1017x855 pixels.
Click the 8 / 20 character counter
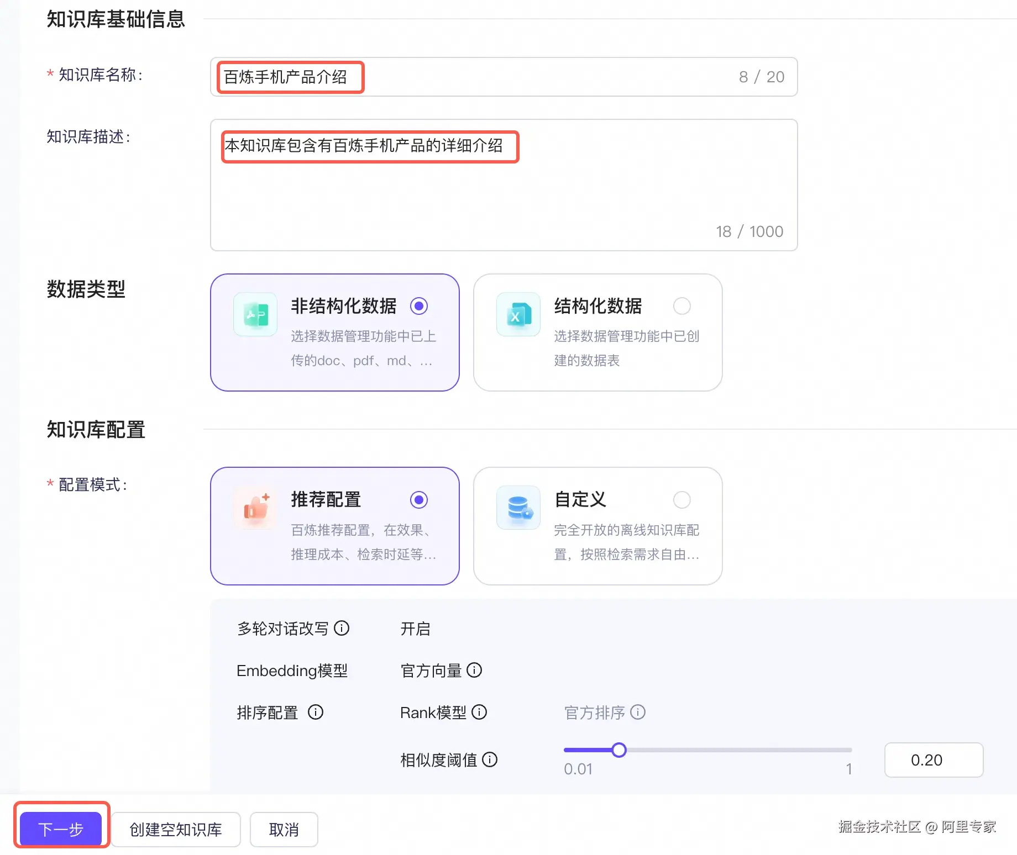coord(762,77)
